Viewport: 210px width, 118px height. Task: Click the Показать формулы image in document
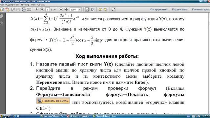(x=53, y=101)
